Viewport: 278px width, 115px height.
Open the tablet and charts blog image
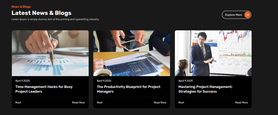(132, 53)
